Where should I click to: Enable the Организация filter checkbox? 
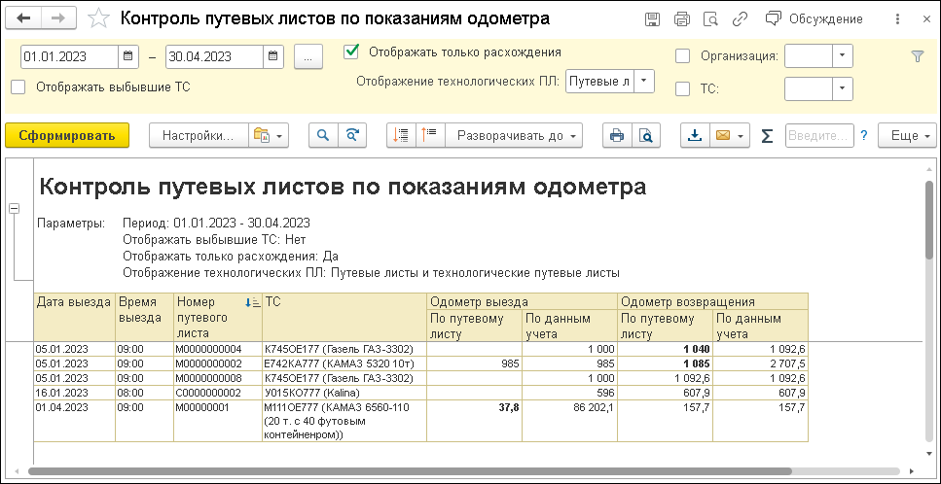point(682,56)
